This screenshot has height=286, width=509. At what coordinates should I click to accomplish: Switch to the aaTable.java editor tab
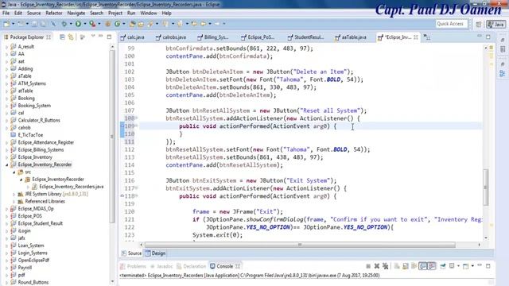[x=351, y=37]
